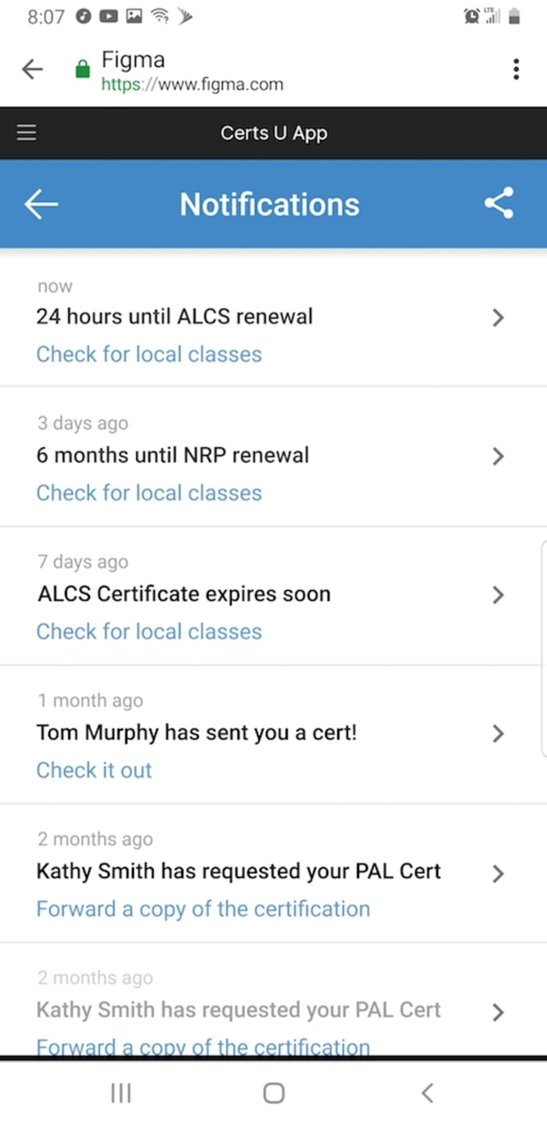This screenshot has width=547, height=1125.
Task: Click the Check it out link
Action: pyautogui.click(x=94, y=770)
